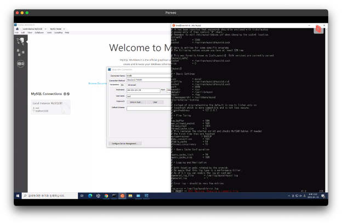Screen dimensions: 342x224
Task: Add a new MySQL connection plus icon
Action: pos(65,94)
